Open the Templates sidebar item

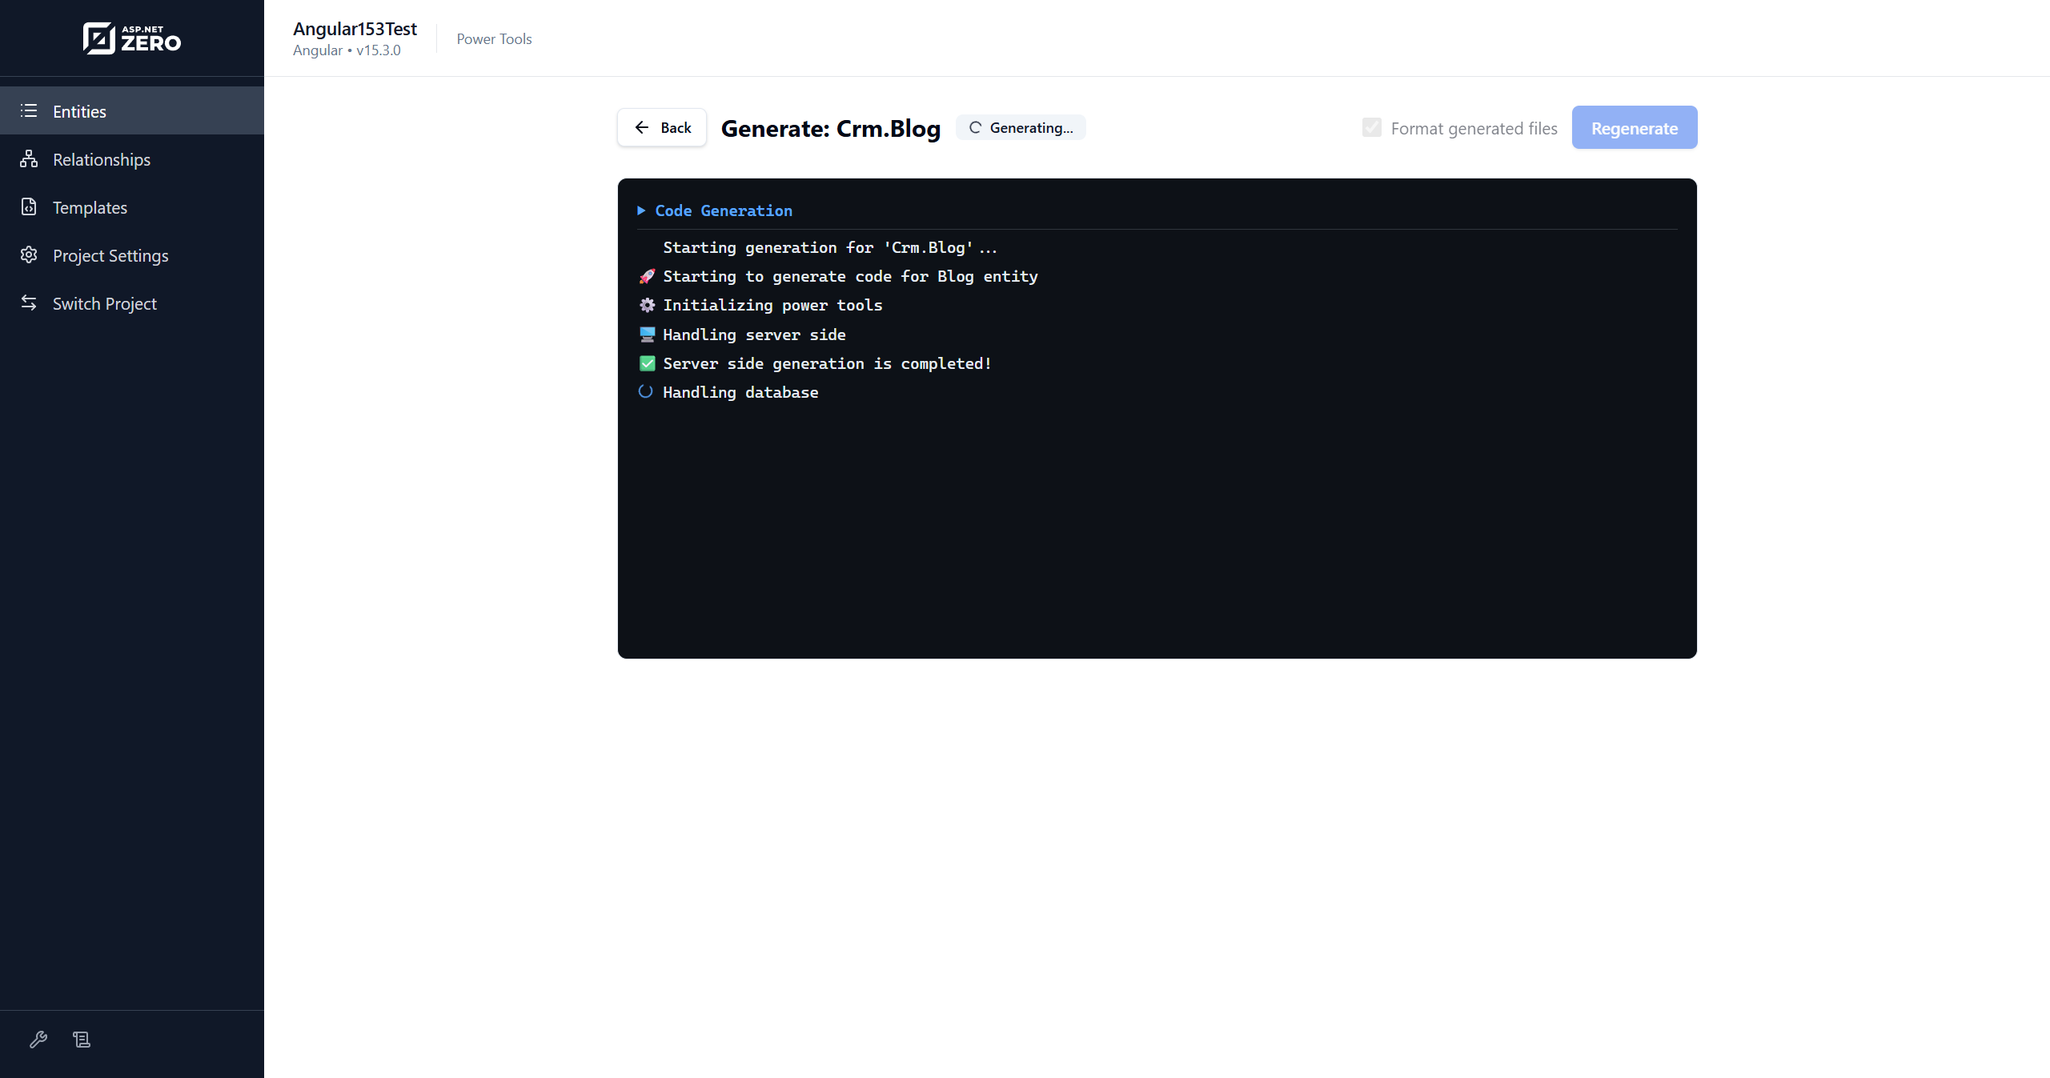[132, 207]
